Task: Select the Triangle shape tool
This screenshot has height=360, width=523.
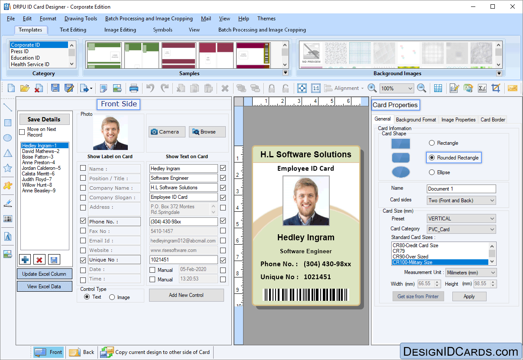Action: click(x=7, y=153)
